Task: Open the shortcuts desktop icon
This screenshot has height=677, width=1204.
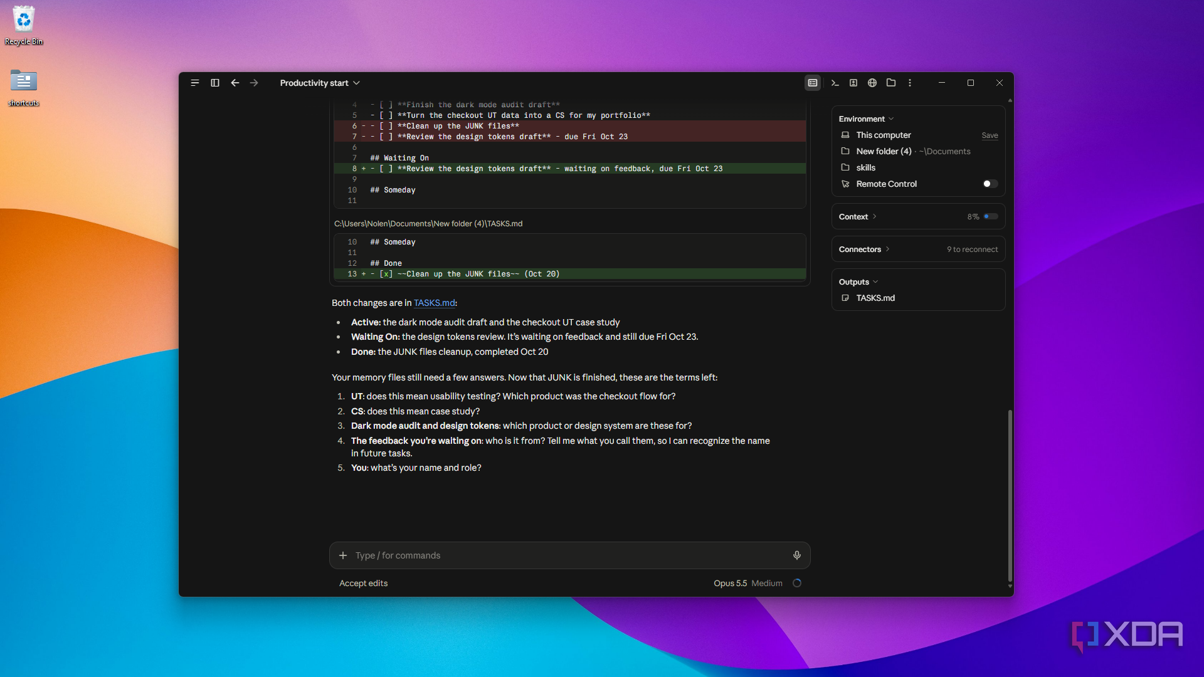Action: point(24,87)
